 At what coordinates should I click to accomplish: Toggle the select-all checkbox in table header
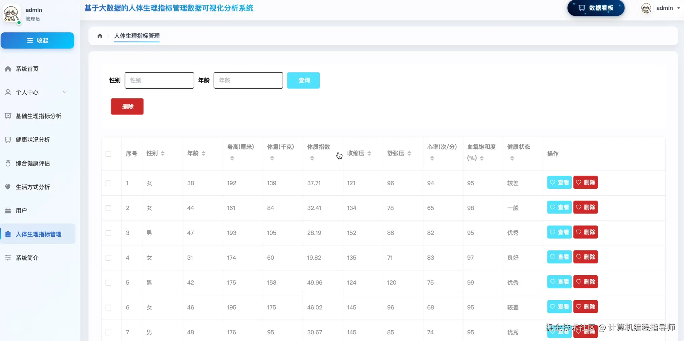click(x=108, y=154)
